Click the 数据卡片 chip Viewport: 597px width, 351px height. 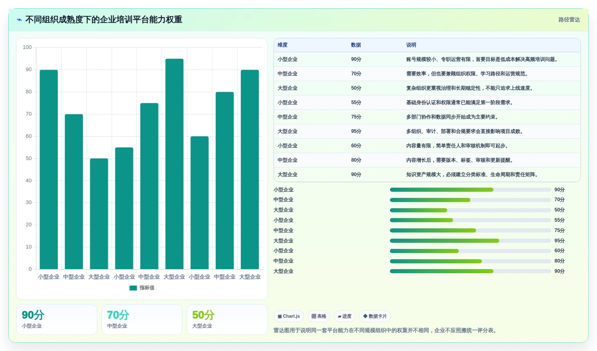(375, 316)
